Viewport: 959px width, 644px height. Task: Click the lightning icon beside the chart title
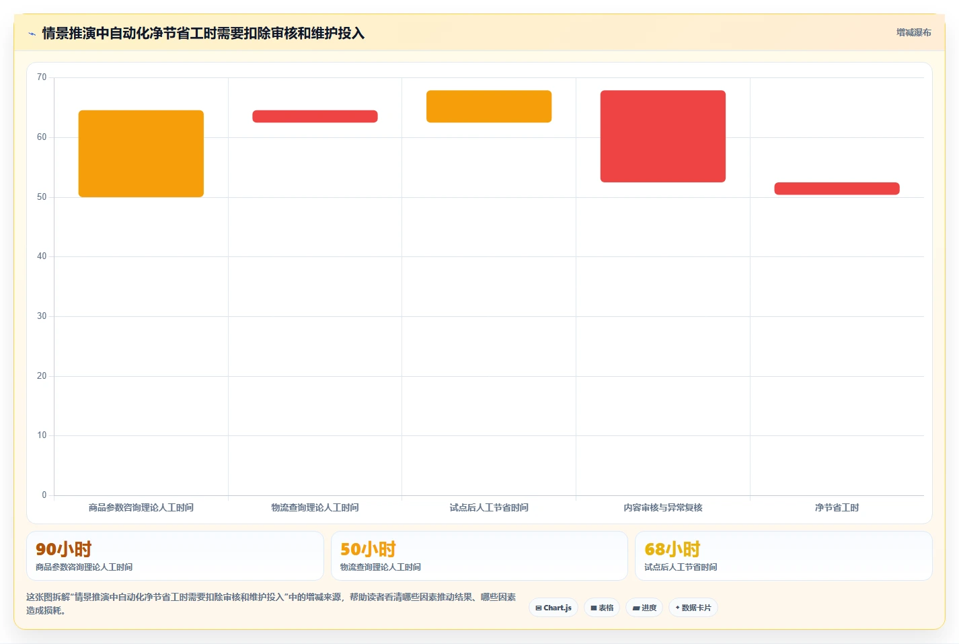(x=32, y=34)
